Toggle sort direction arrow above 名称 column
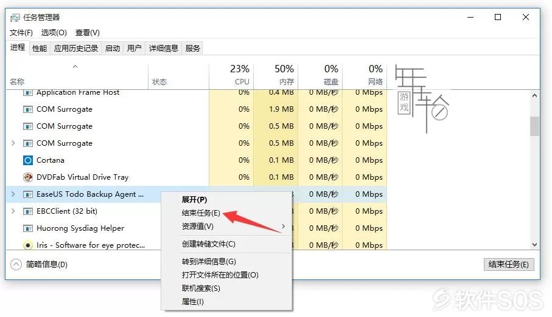The width and height of the screenshot is (552, 317). pyautogui.click(x=75, y=66)
